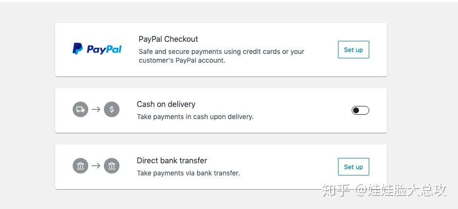Viewport: 458px width, 209px height.
Task: Set up Direct bank transfer
Action: click(x=354, y=167)
